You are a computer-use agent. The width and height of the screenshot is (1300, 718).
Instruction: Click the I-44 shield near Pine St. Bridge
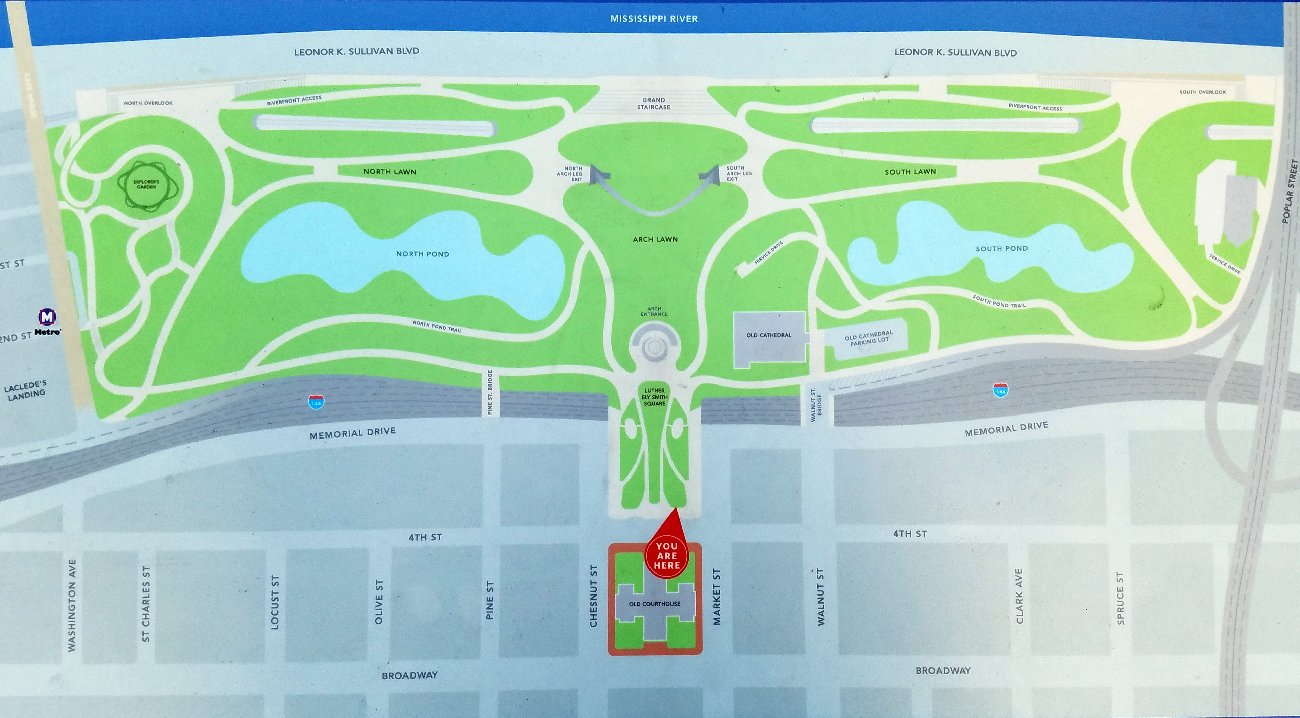tap(316, 402)
